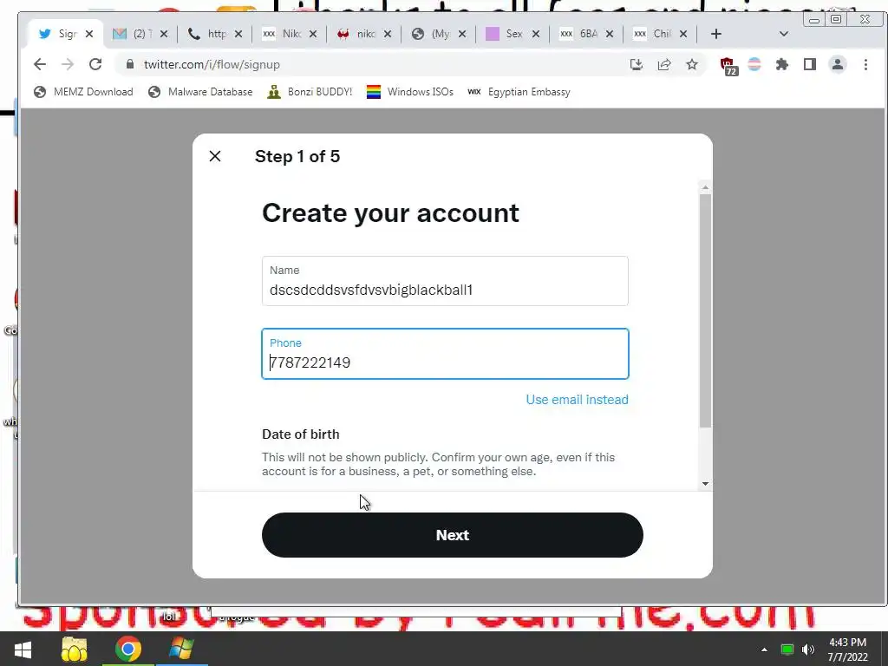Expand the tab search chevron
This screenshot has height=666, width=888.
(x=784, y=34)
